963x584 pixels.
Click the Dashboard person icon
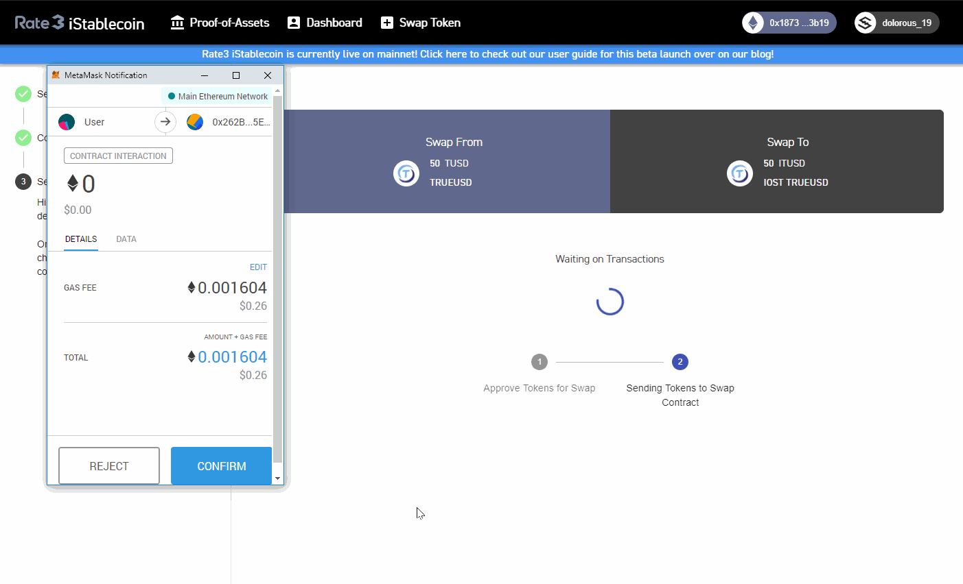pyautogui.click(x=294, y=23)
